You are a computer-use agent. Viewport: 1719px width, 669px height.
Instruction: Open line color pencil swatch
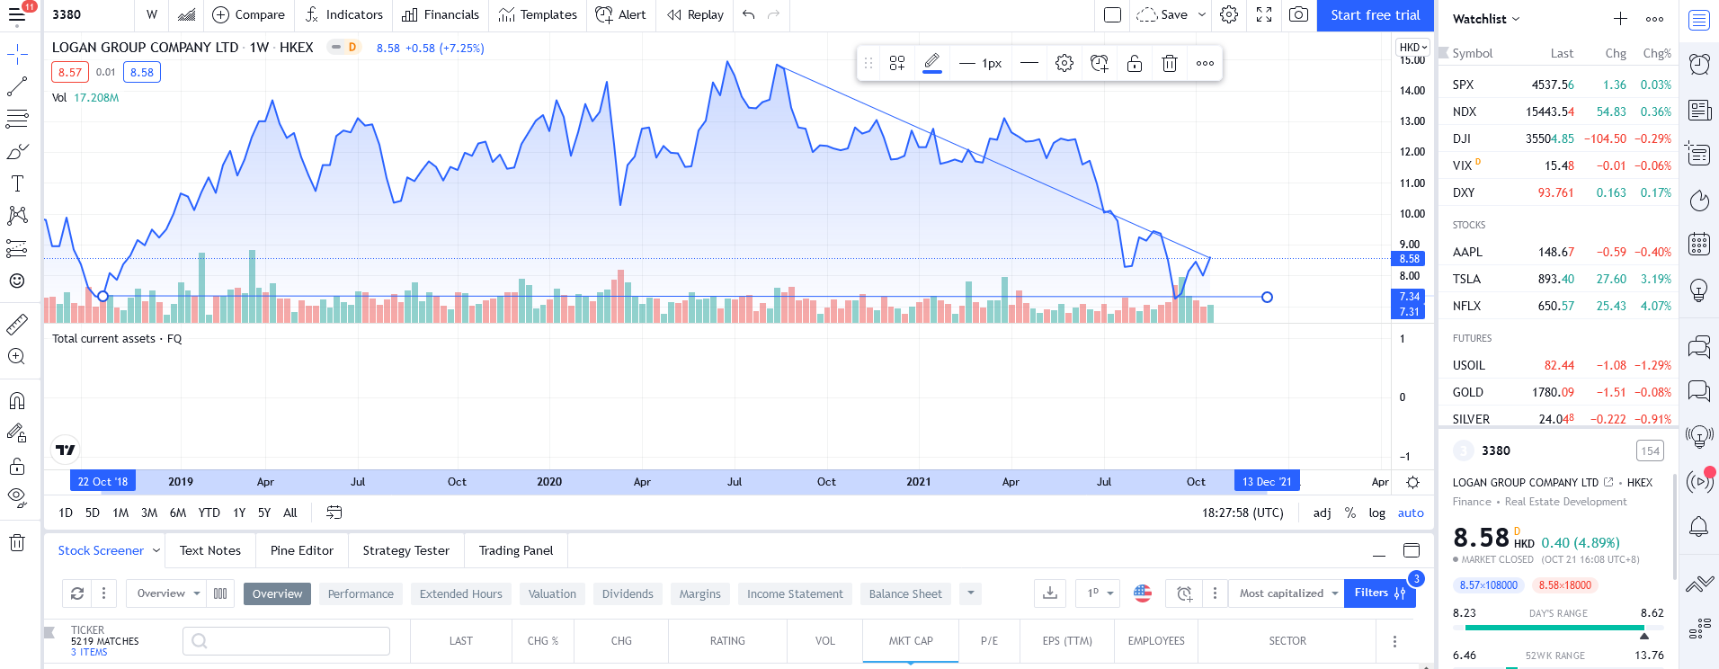(x=932, y=63)
